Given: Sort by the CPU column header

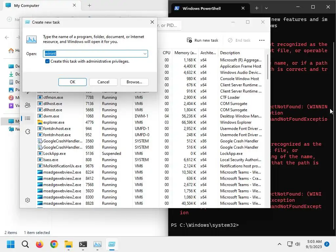Looking at the screenshot, I should [166, 53].
